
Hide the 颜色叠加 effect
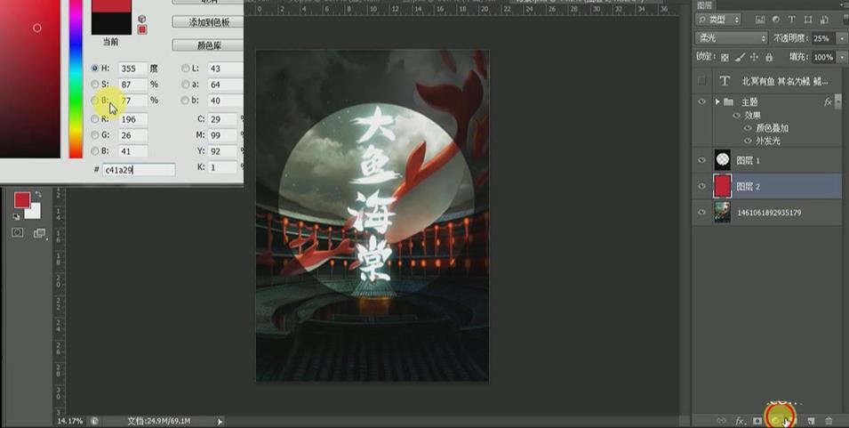click(748, 128)
